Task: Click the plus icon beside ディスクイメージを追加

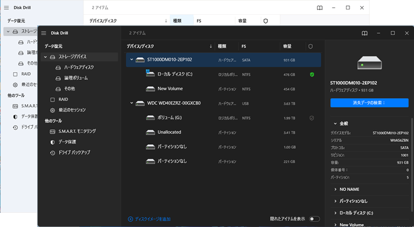Action: 131,219
